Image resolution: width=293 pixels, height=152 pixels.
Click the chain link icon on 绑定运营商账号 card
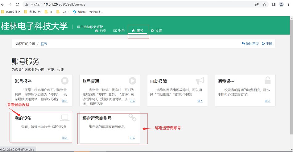tap(132, 117)
